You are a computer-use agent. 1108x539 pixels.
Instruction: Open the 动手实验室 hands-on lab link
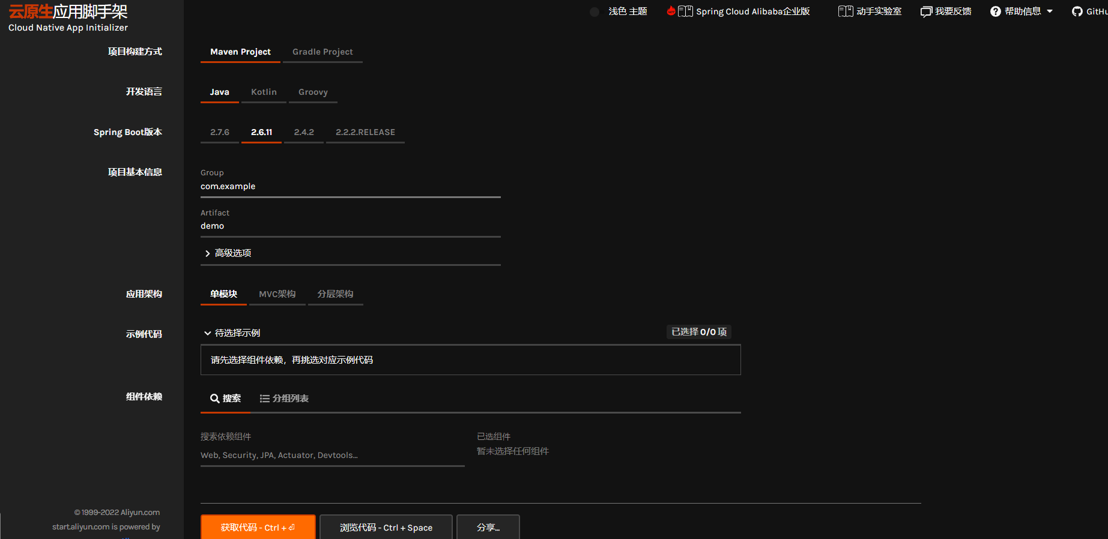coord(879,11)
